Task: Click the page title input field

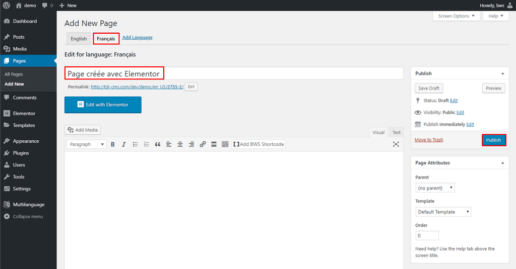Action: click(x=234, y=73)
